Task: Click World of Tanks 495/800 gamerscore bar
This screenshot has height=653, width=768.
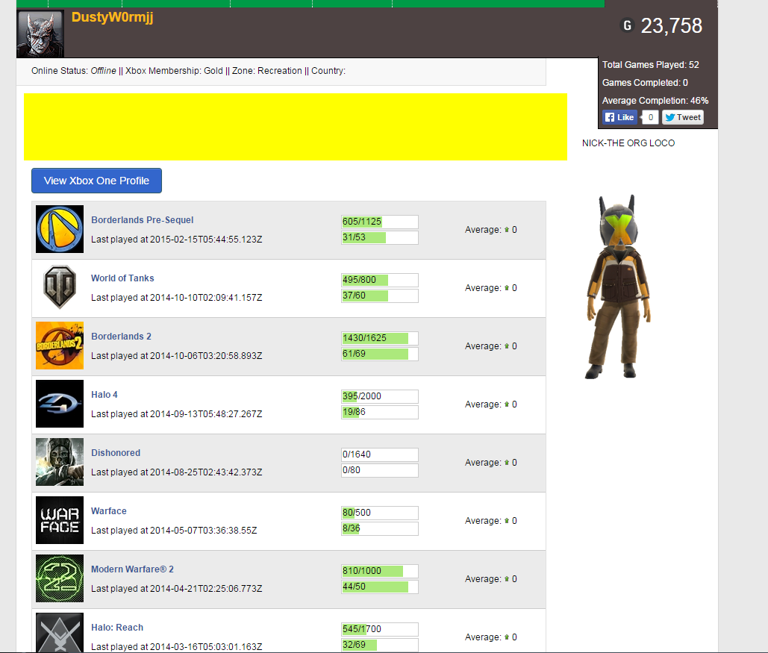Action: 380,280
